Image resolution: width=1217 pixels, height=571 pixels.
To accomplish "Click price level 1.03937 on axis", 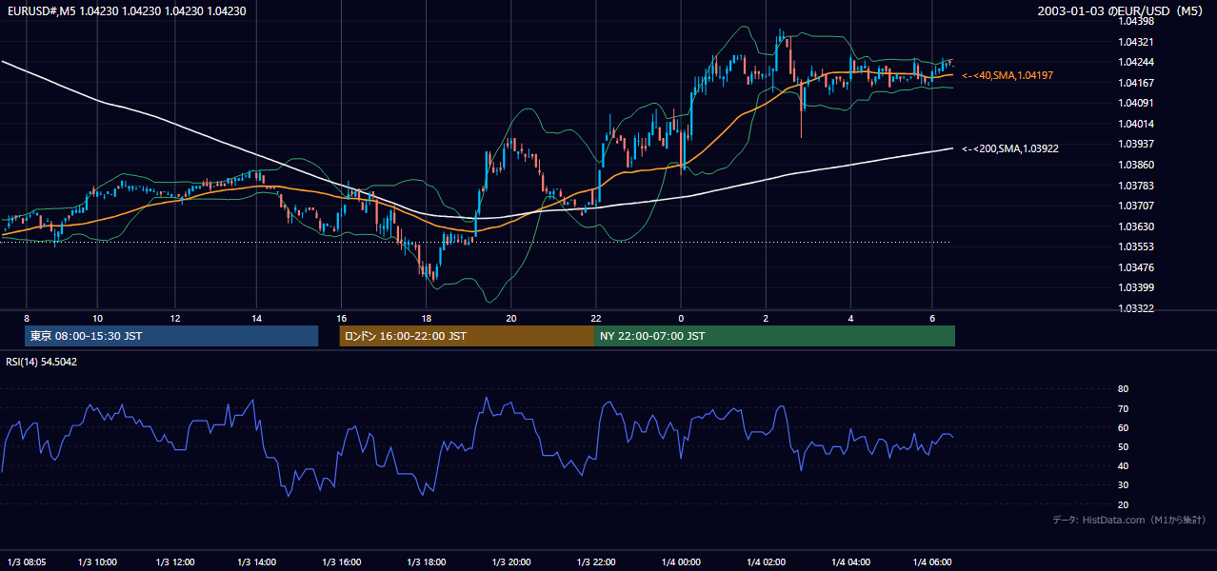I will pyautogui.click(x=1135, y=144).
